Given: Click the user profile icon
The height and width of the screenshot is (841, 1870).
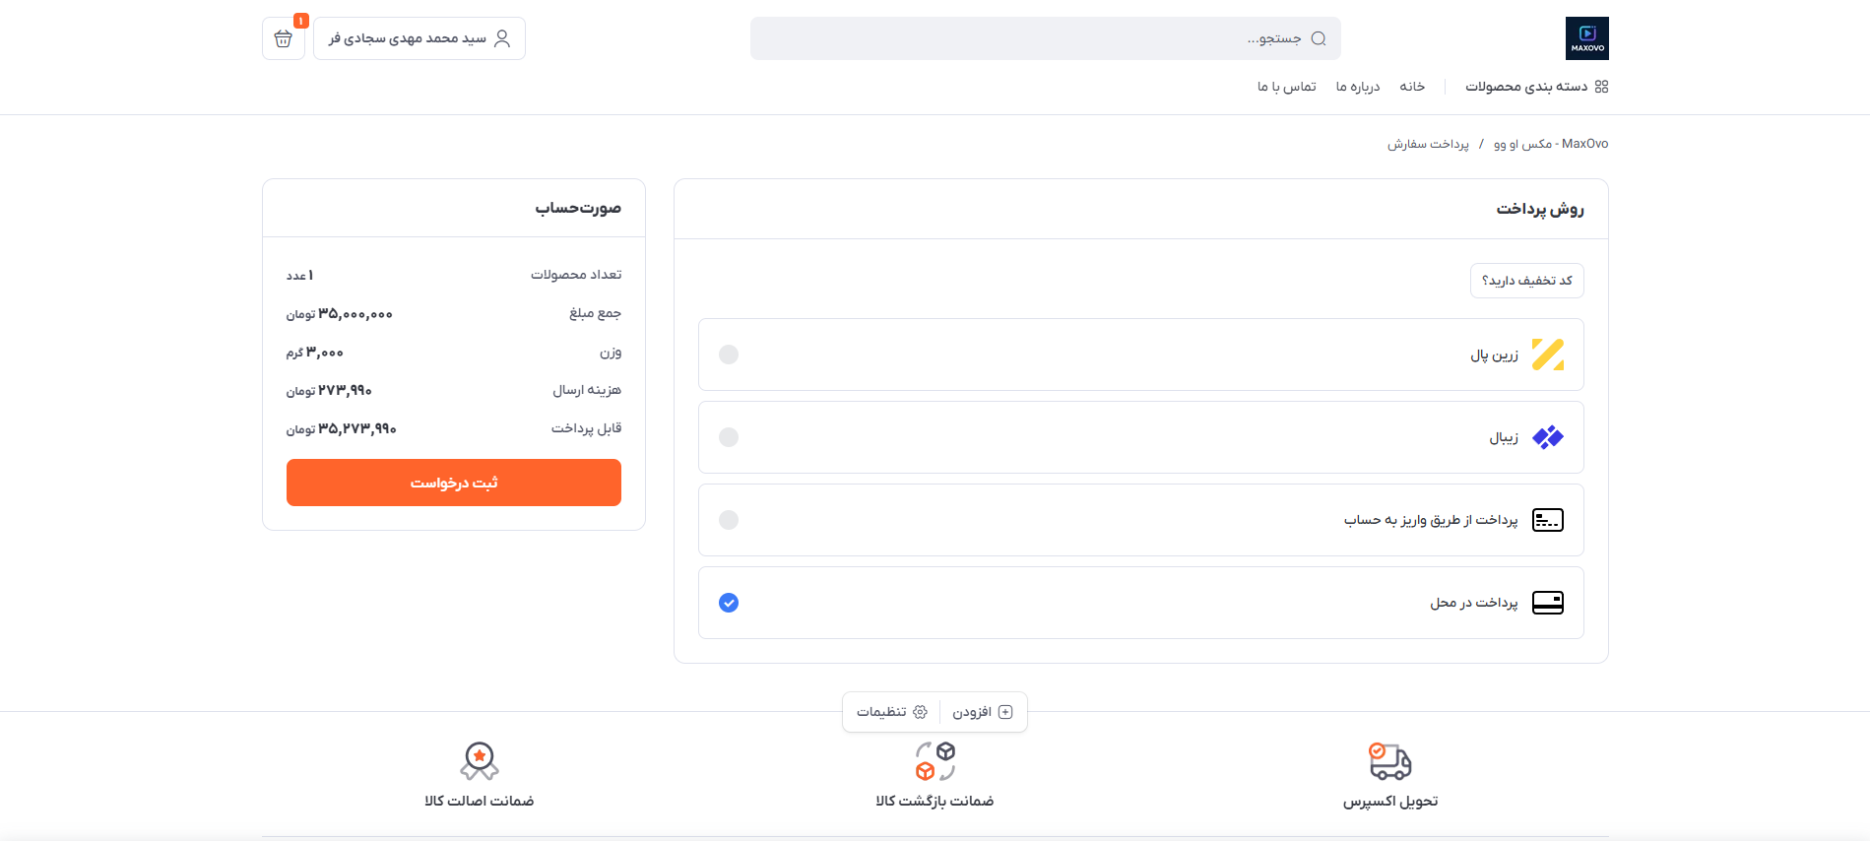Looking at the screenshot, I should (502, 38).
